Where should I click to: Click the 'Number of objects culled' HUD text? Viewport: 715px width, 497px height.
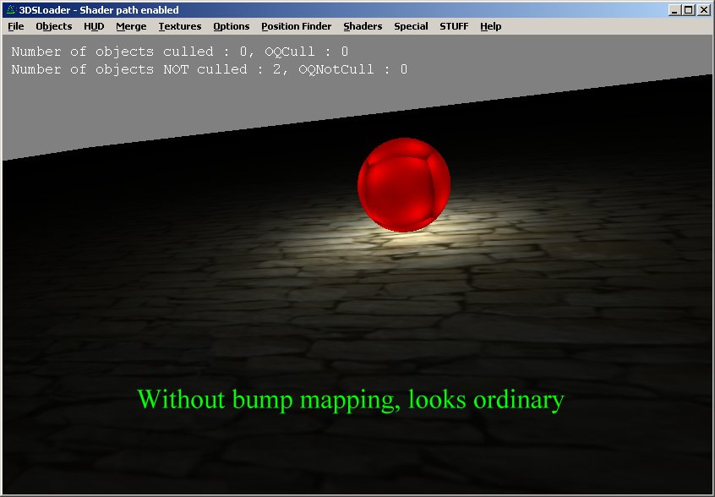click(180, 52)
